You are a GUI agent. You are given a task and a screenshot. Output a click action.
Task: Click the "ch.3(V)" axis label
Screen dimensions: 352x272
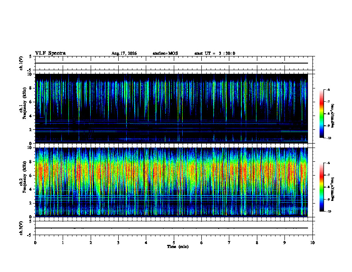click(x=21, y=228)
